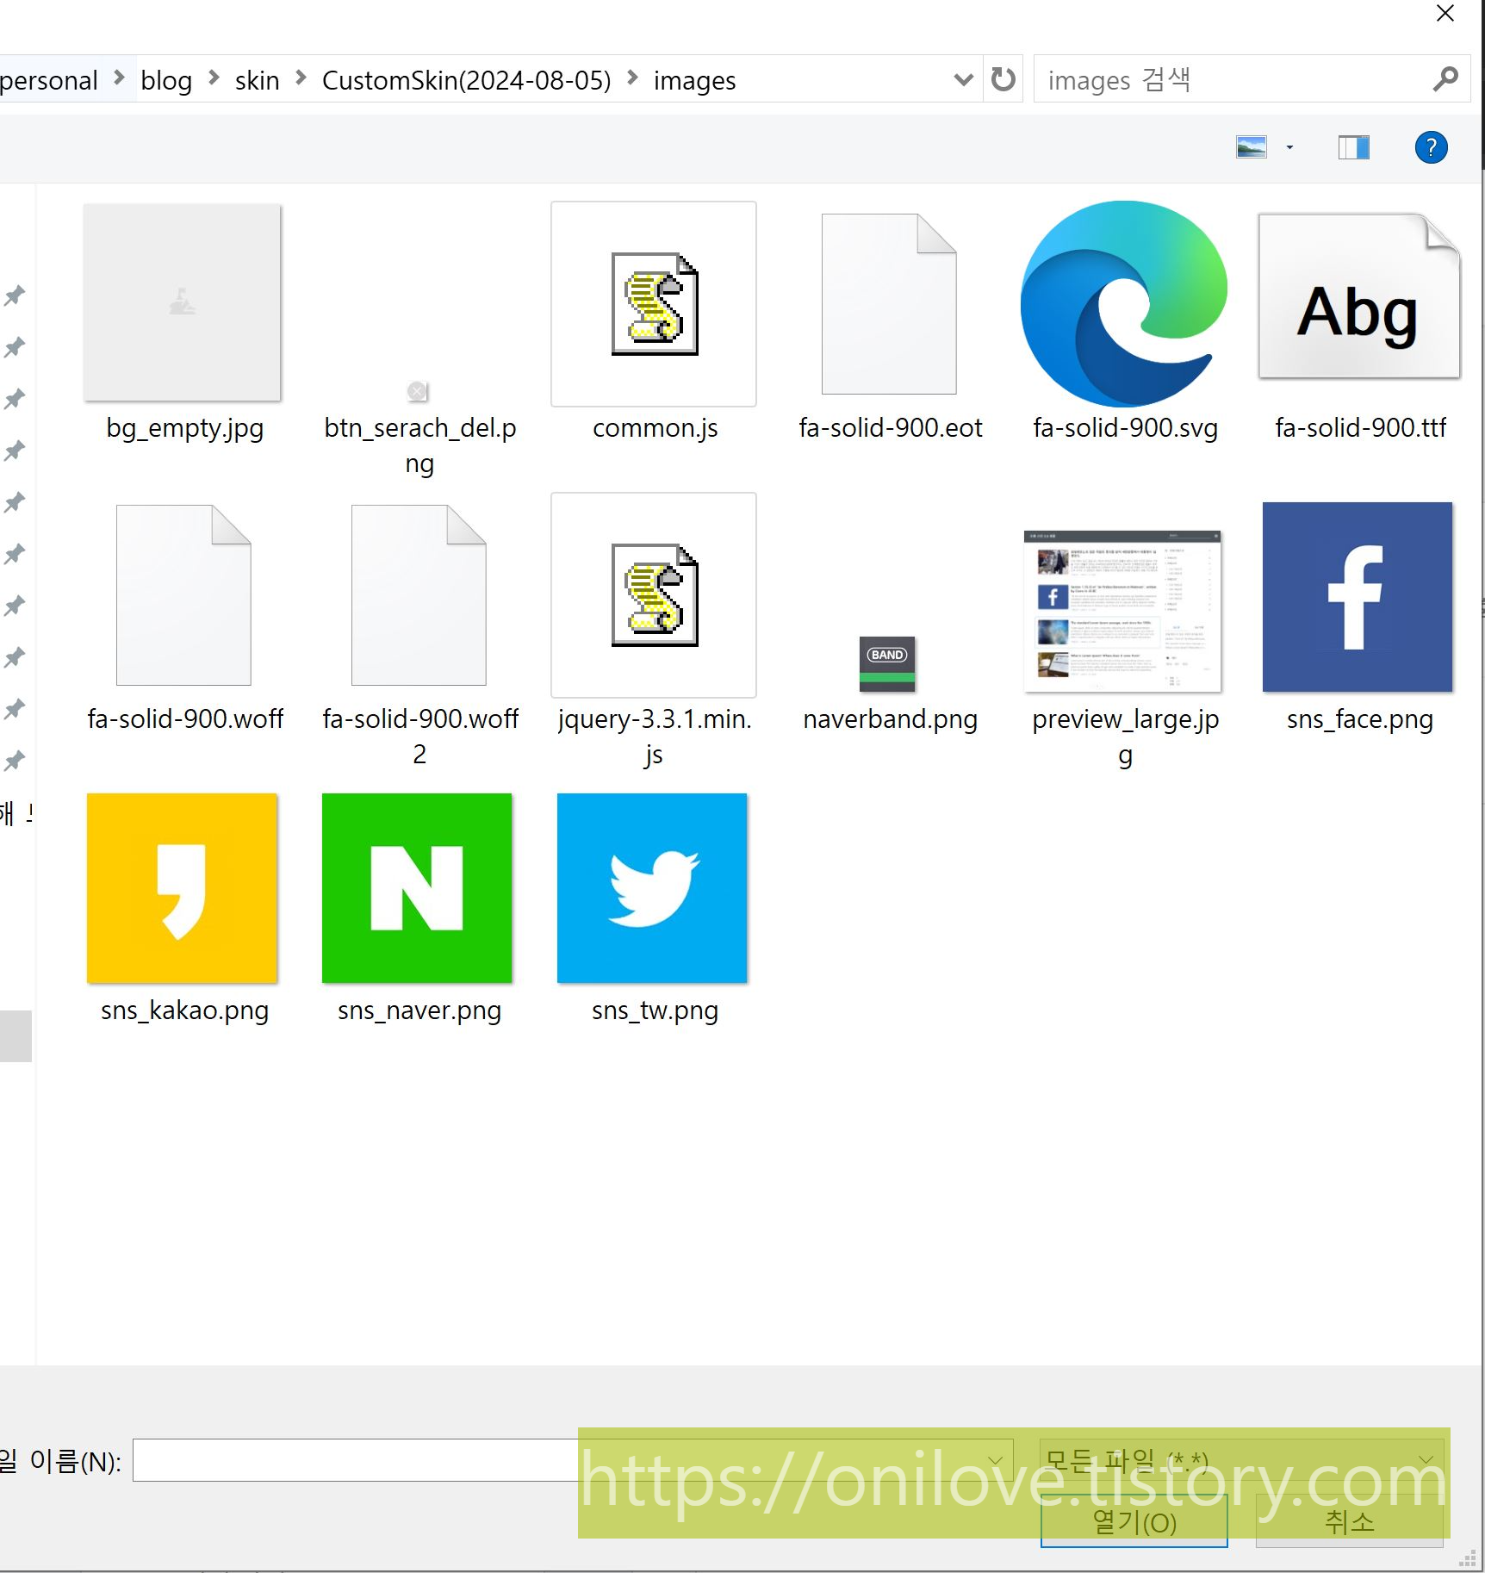Open the file name combo box dropdown arrow
The image size is (1485, 1573).
(996, 1460)
